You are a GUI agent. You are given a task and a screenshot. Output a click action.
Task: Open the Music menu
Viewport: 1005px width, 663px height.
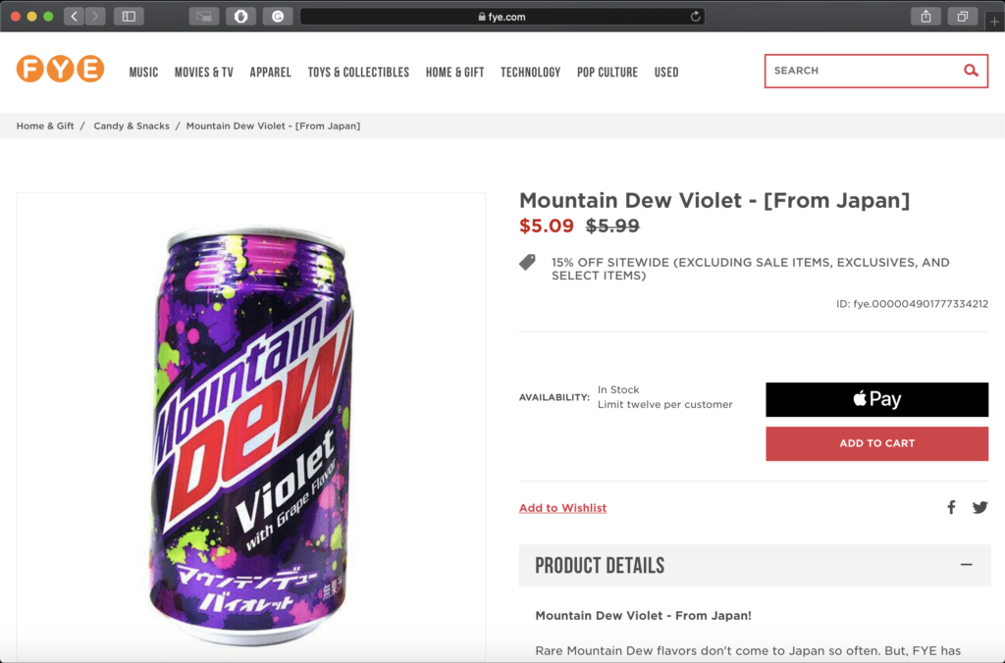[x=143, y=73]
